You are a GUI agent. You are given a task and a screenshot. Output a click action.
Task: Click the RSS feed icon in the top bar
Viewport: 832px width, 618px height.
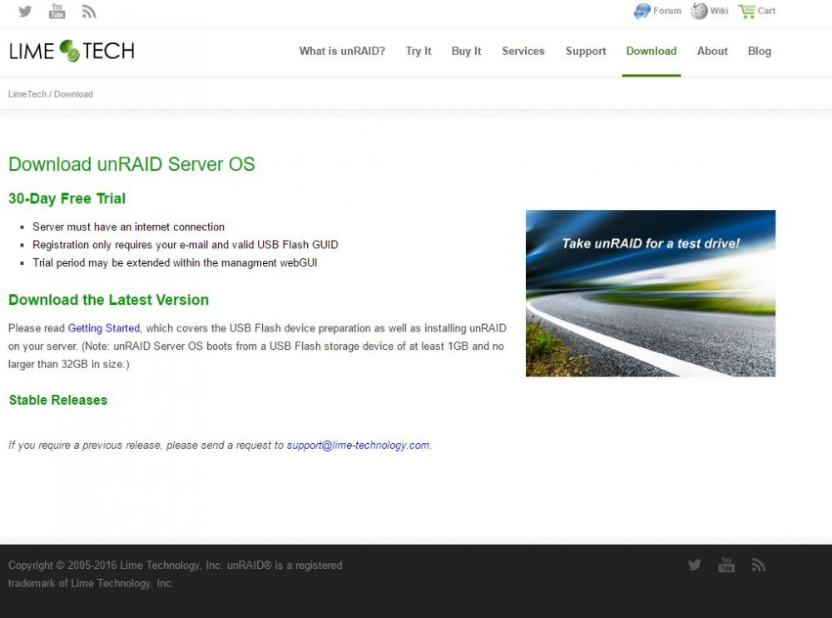tap(89, 11)
